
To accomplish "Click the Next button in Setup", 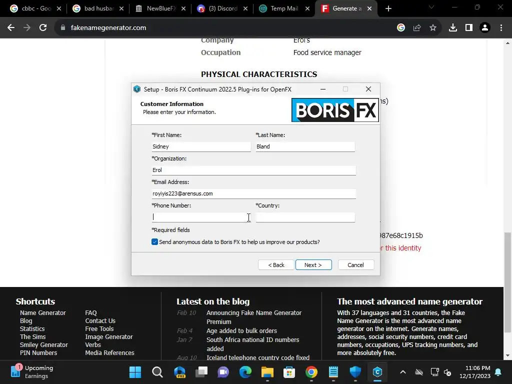I will click(x=313, y=265).
